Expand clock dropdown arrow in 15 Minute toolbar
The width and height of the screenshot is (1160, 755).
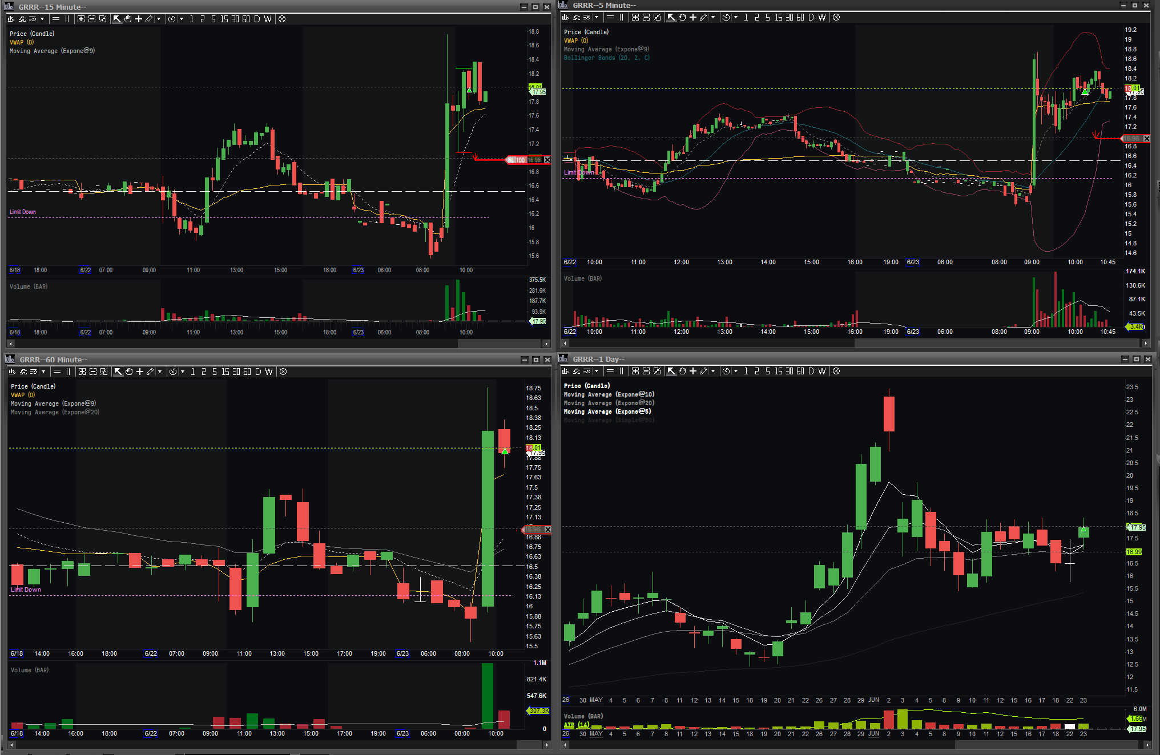coord(182,19)
